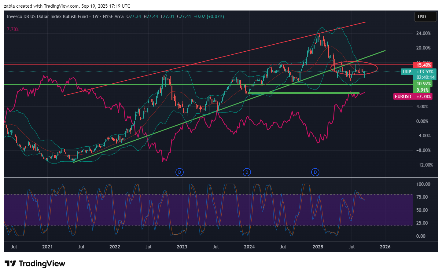Screen dimensions: 442x275
Task: Click the UUP symbol price label
Action: pos(407,72)
